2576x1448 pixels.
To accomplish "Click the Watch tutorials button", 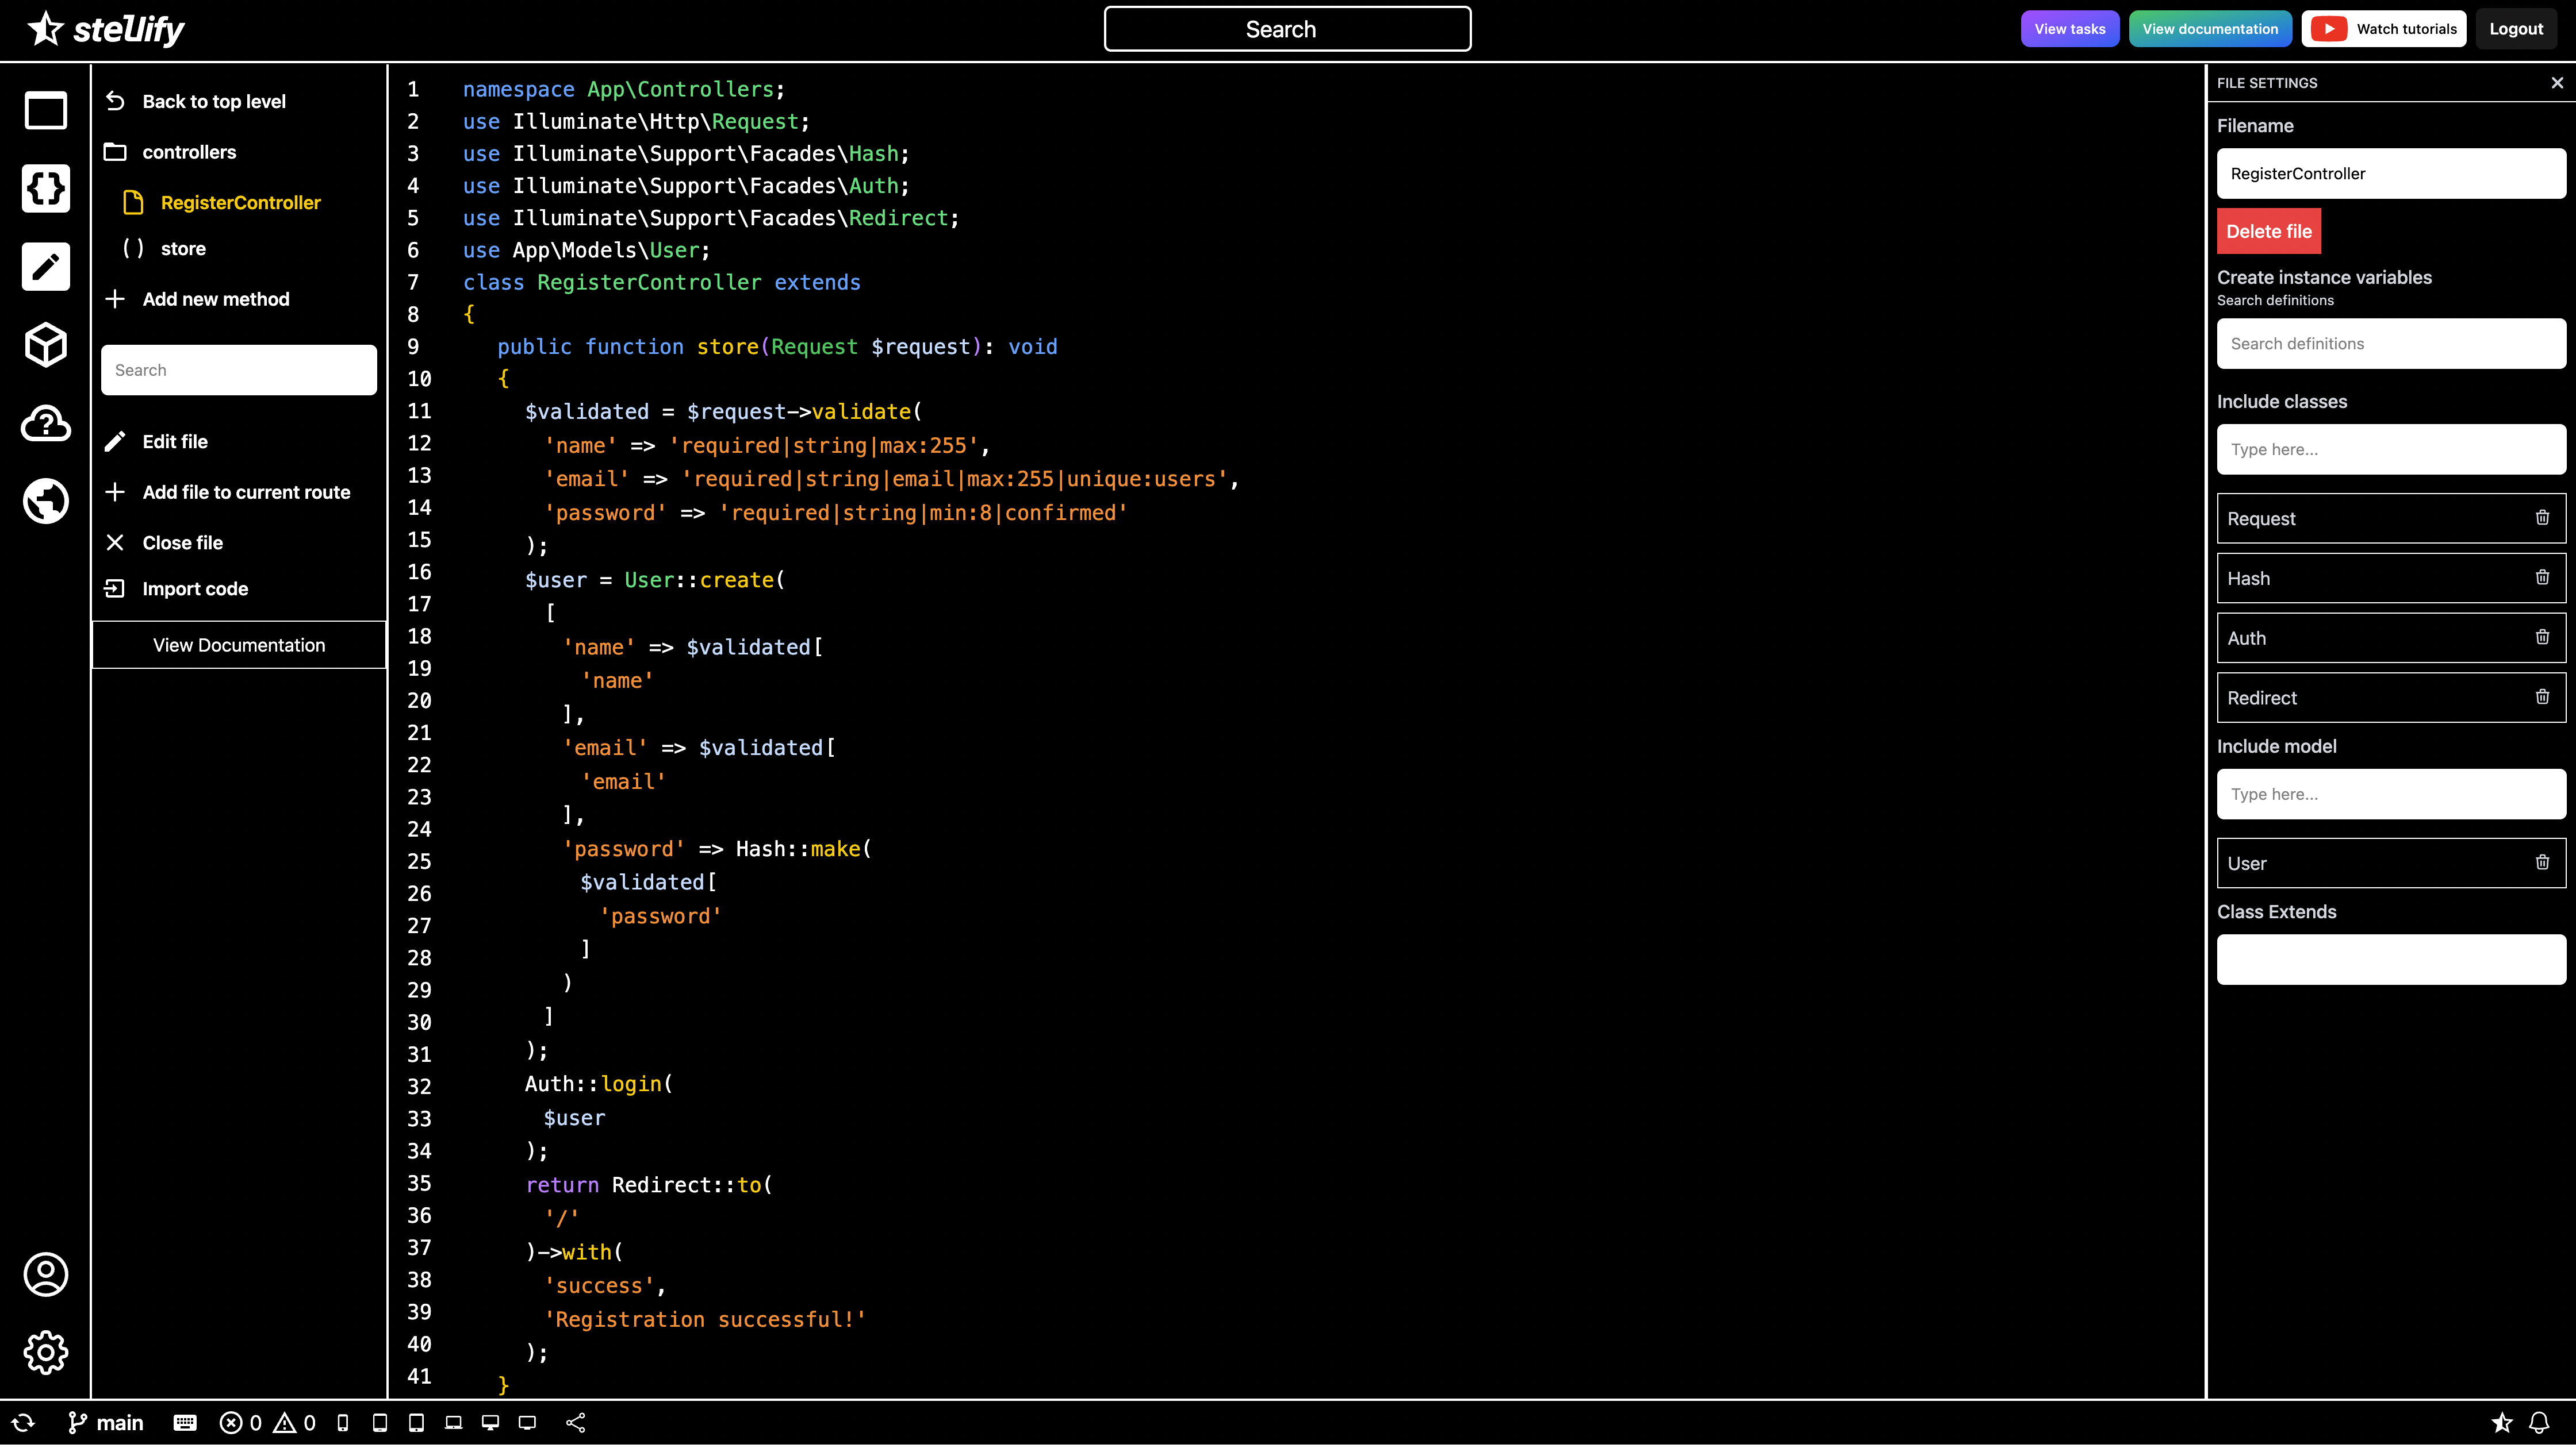I will click(2383, 28).
